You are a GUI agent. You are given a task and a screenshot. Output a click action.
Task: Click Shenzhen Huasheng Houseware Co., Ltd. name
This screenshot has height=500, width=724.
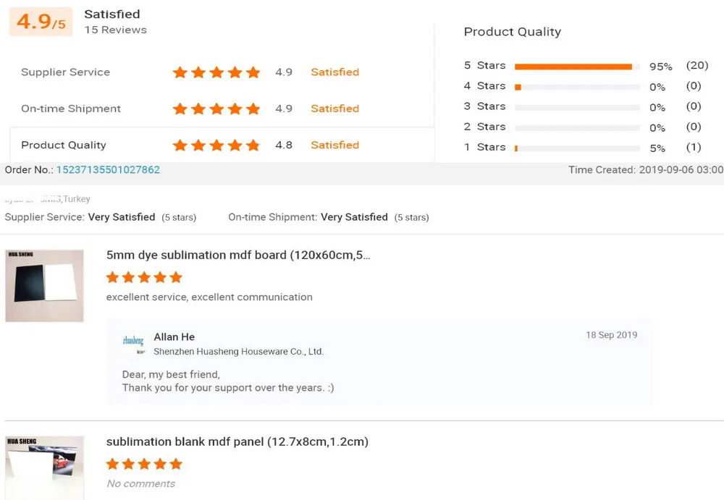[x=238, y=352]
